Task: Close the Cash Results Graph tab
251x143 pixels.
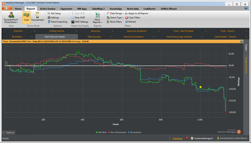Action: pyautogui.click(x=75, y=37)
